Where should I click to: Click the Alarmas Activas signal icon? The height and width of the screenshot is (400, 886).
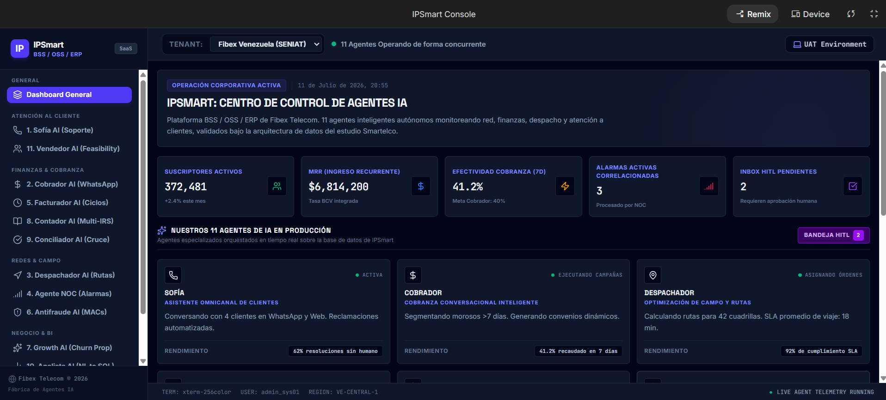709,187
